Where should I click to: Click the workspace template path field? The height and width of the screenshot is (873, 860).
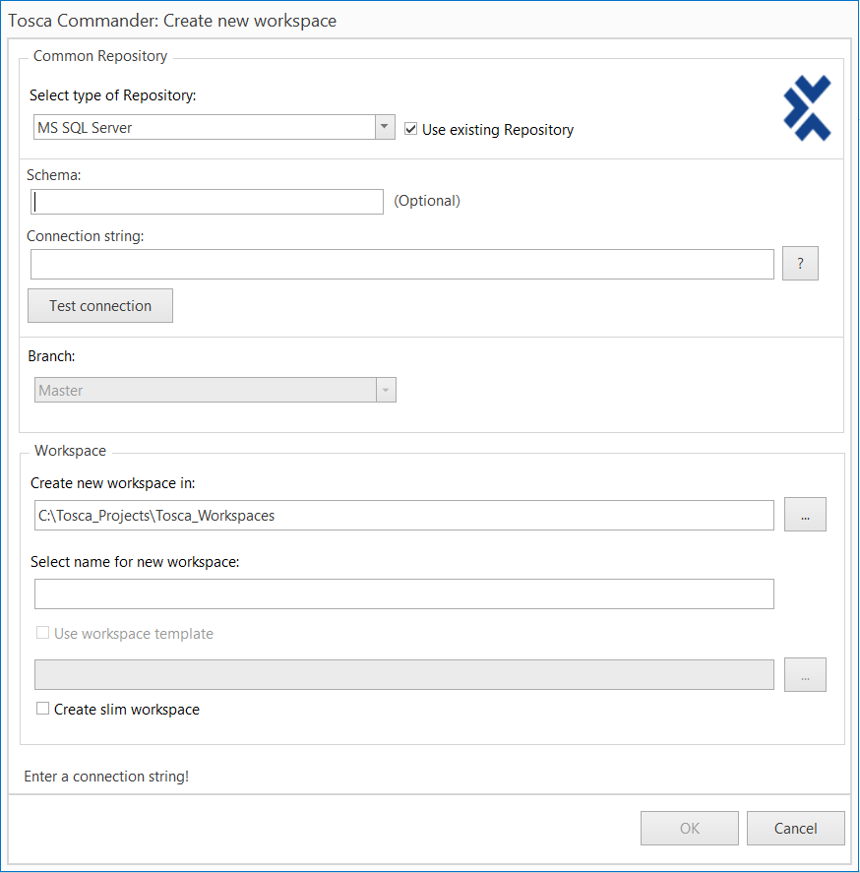point(403,675)
